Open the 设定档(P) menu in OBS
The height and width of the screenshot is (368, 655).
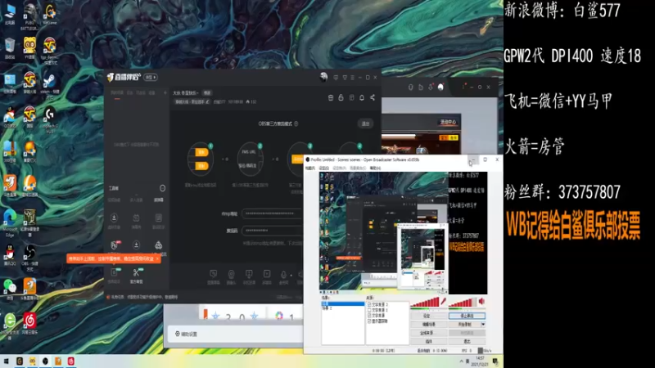pyautogui.click(x=339, y=168)
